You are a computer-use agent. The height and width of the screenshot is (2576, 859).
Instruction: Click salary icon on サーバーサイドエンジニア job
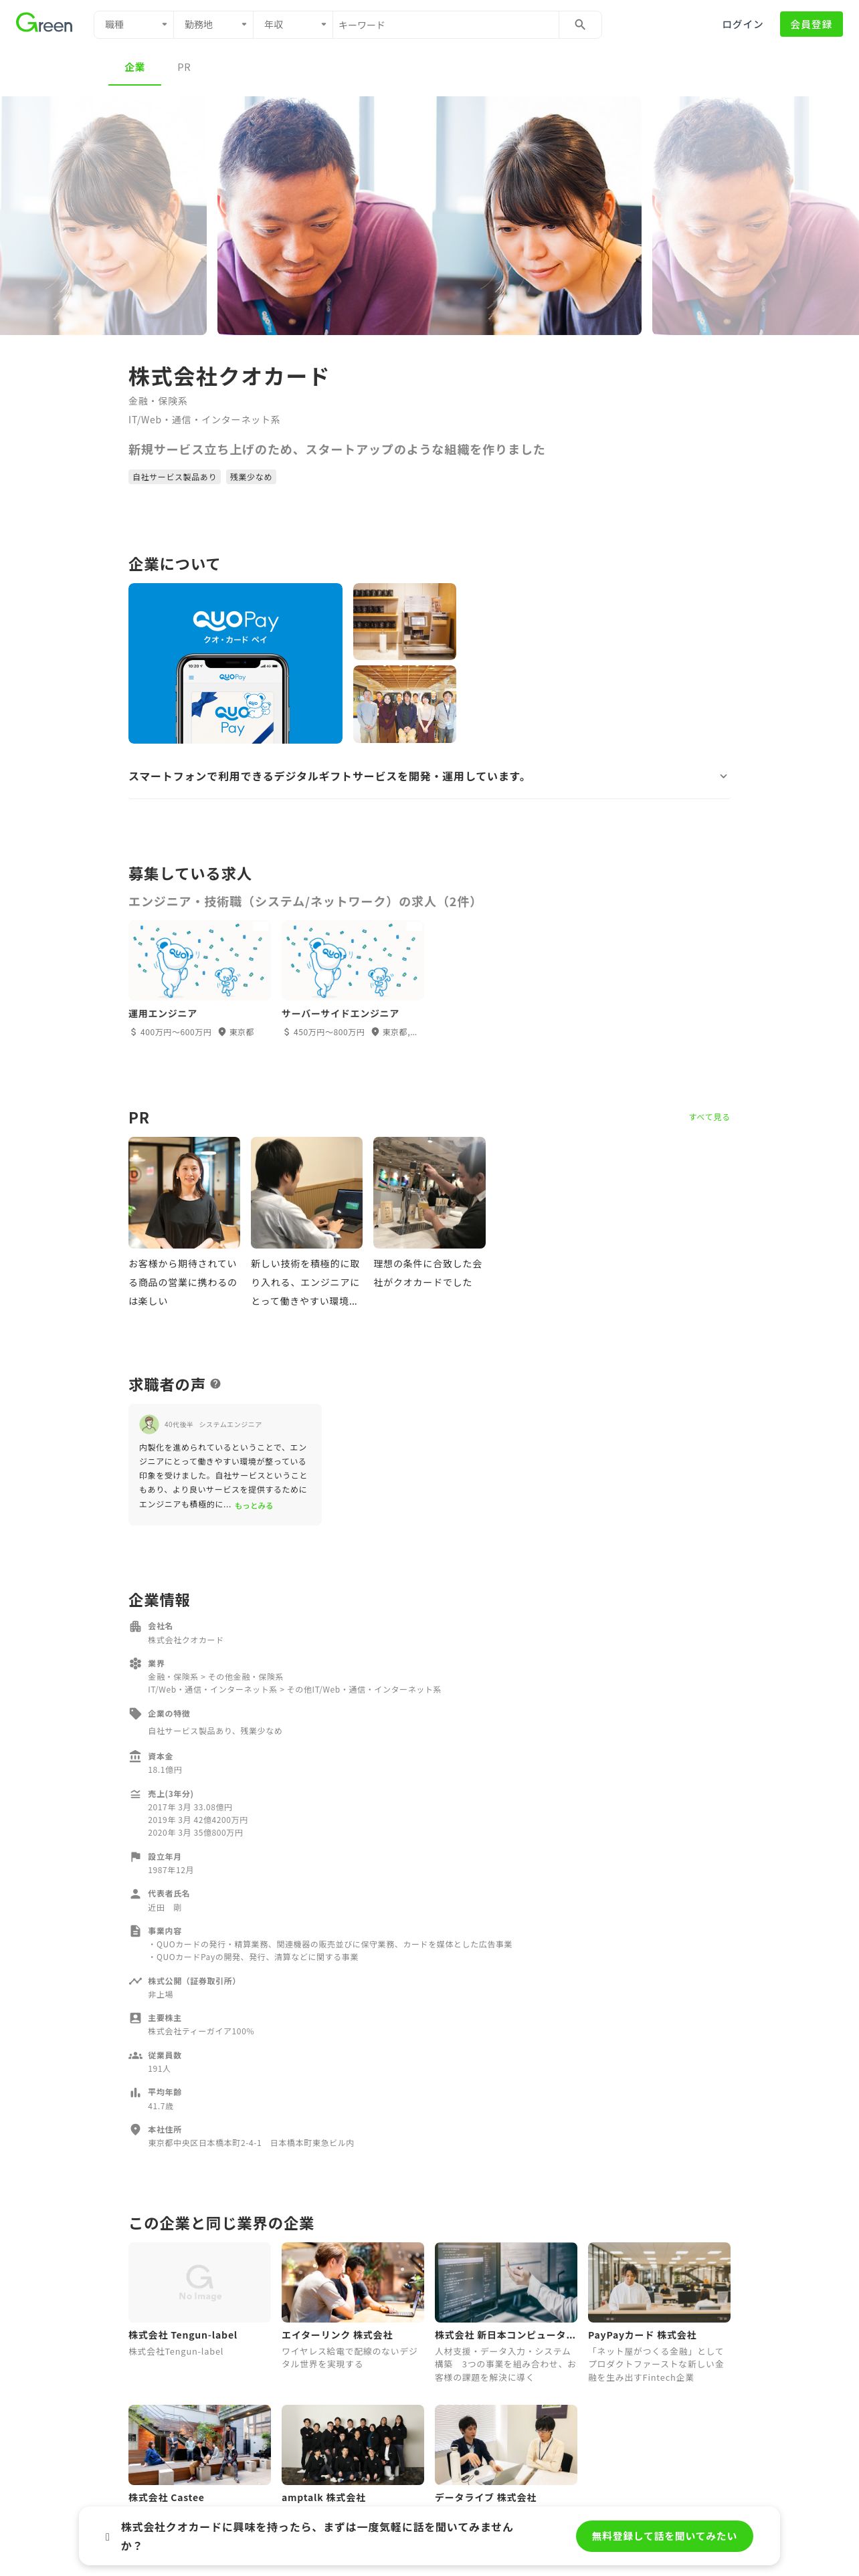coord(286,1032)
